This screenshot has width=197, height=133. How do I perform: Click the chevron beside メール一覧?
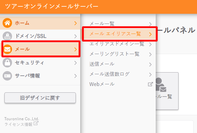click(x=150, y=24)
